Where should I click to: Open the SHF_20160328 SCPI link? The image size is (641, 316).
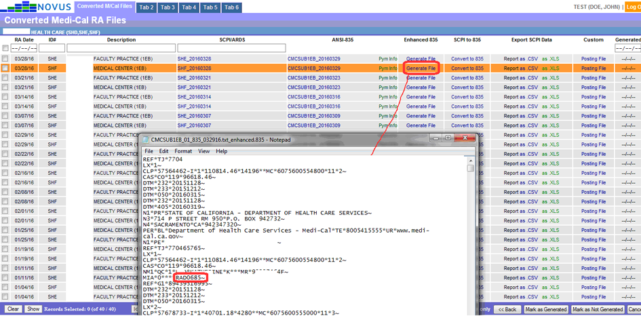coord(194,68)
